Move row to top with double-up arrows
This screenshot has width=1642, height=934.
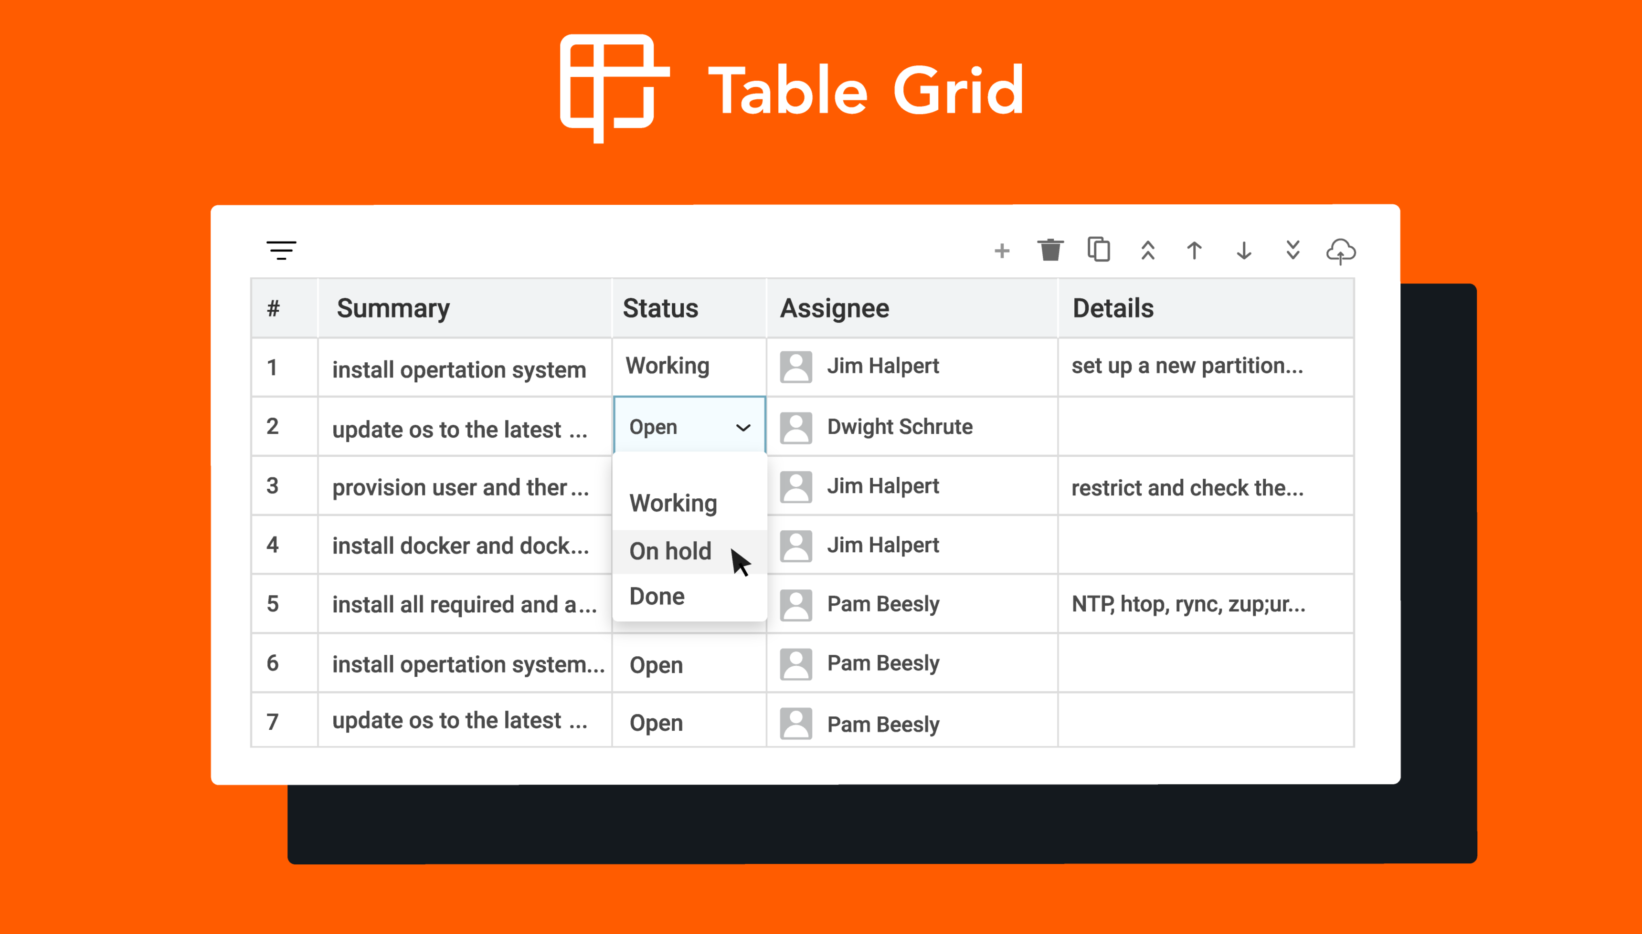pyautogui.click(x=1148, y=250)
